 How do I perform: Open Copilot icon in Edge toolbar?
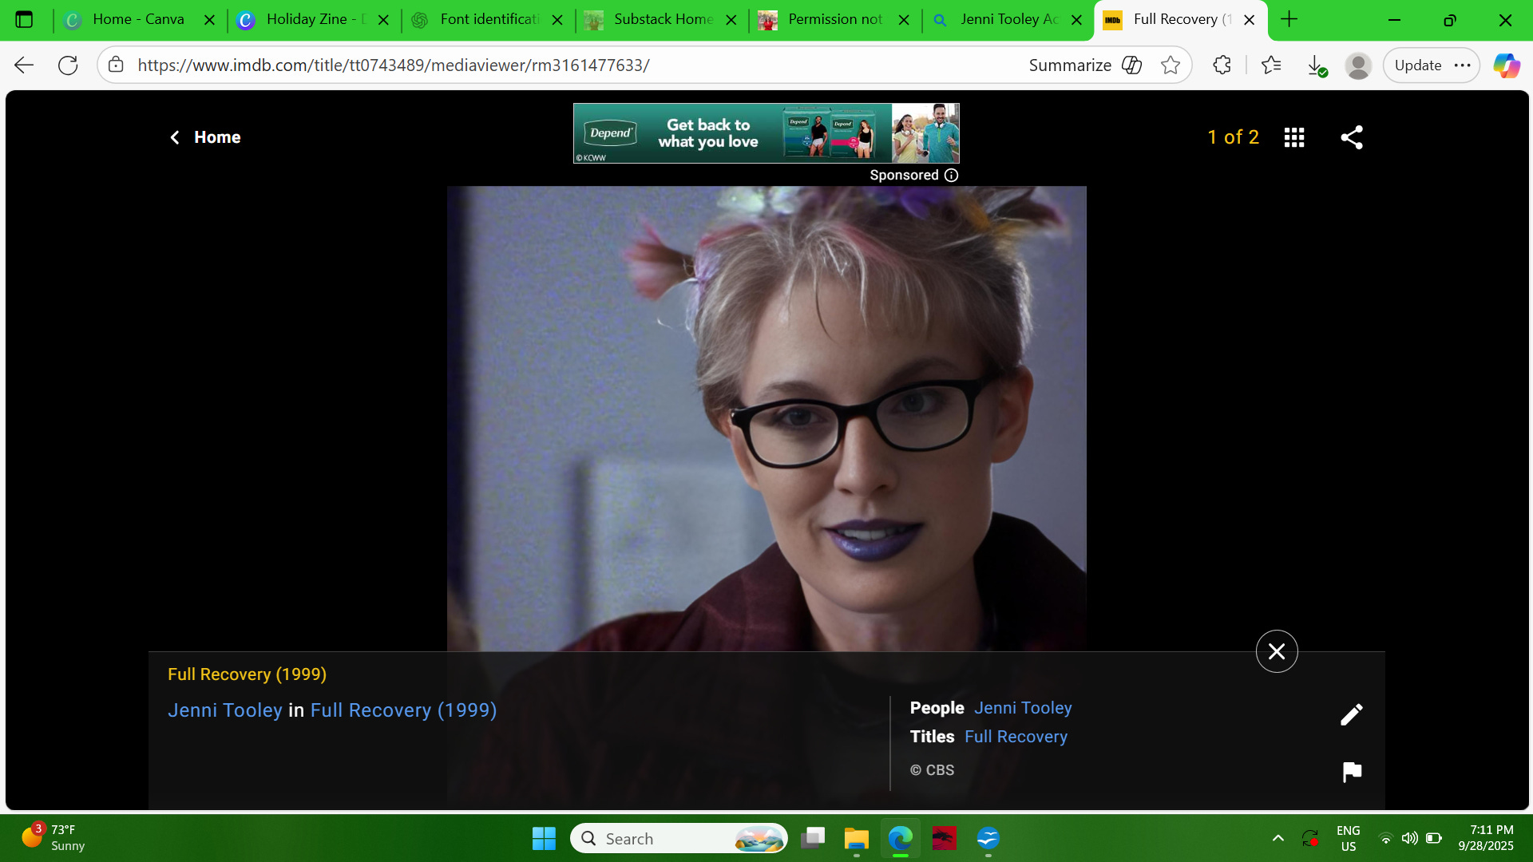pos(1506,65)
